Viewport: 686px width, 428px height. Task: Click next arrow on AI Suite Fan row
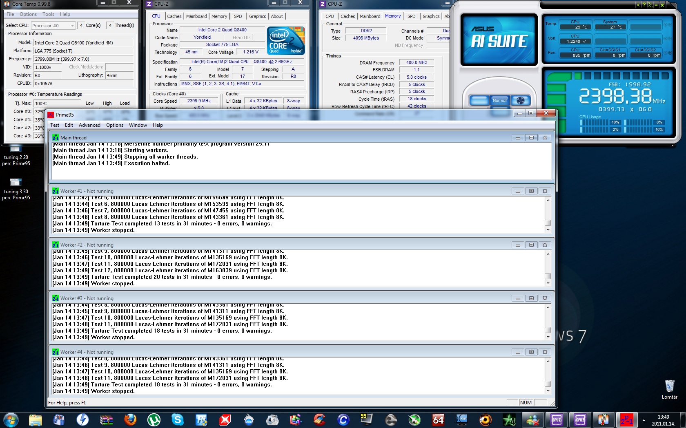(x=670, y=53)
